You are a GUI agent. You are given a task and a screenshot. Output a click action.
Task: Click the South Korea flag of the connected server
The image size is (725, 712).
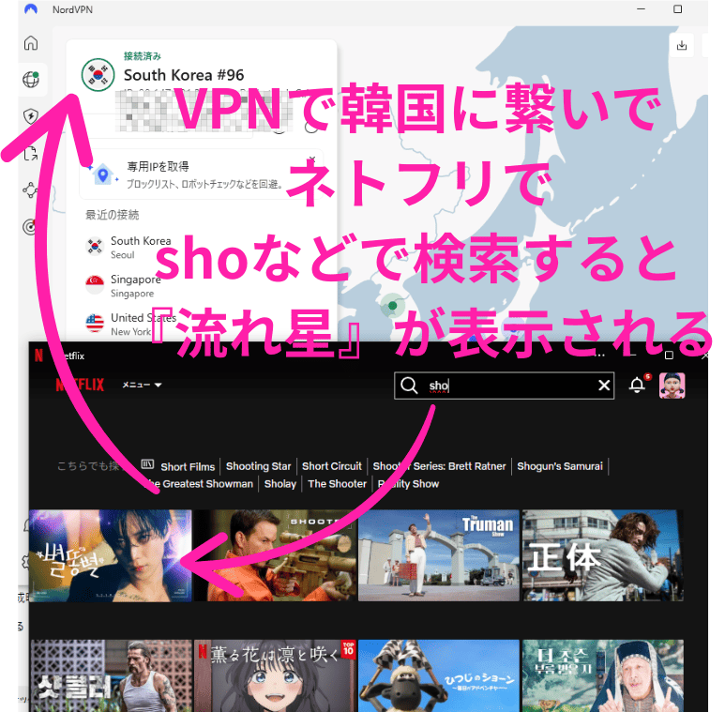pyautogui.click(x=98, y=75)
